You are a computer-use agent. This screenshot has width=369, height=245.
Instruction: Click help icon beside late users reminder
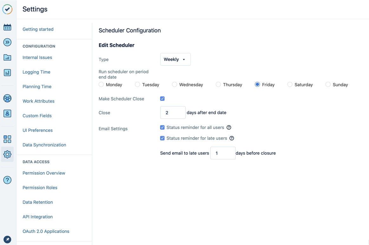[232, 138]
